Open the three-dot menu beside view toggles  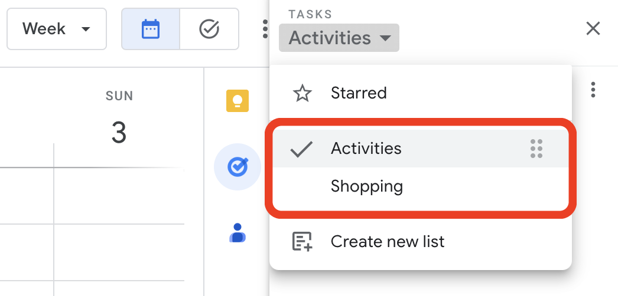coord(265,29)
